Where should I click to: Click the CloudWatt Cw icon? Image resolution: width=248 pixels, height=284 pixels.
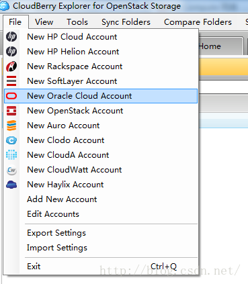tap(11, 170)
